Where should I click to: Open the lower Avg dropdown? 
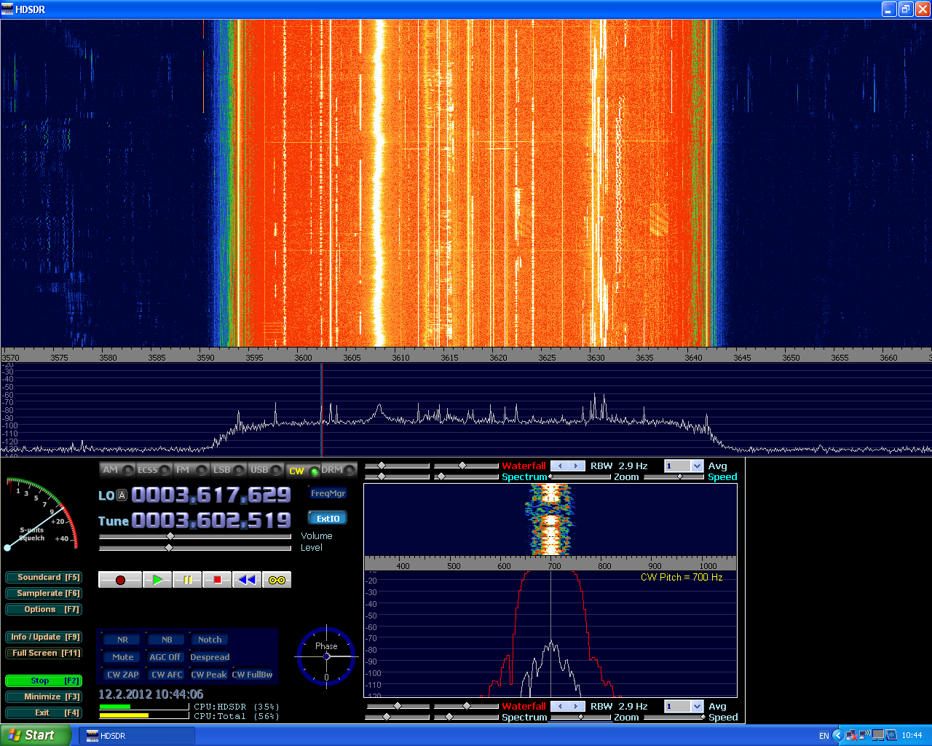pyautogui.click(x=697, y=707)
